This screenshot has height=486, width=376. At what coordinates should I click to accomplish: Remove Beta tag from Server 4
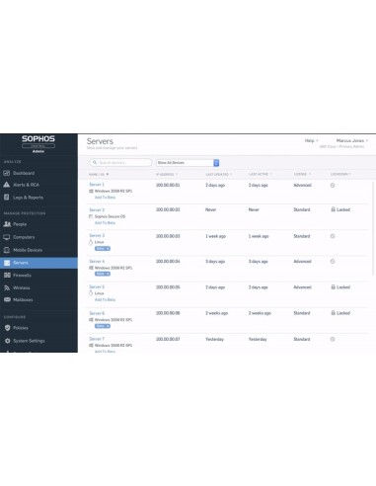pos(108,274)
